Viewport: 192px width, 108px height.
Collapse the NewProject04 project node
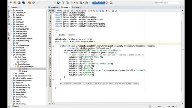click(11, 55)
